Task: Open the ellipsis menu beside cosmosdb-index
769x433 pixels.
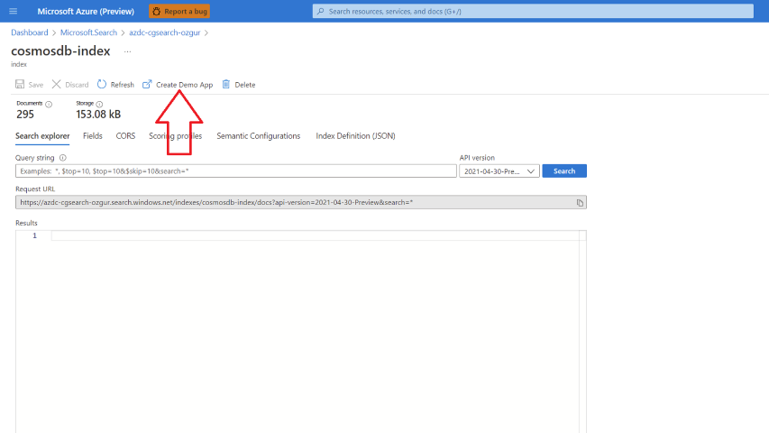Action: tap(127, 51)
